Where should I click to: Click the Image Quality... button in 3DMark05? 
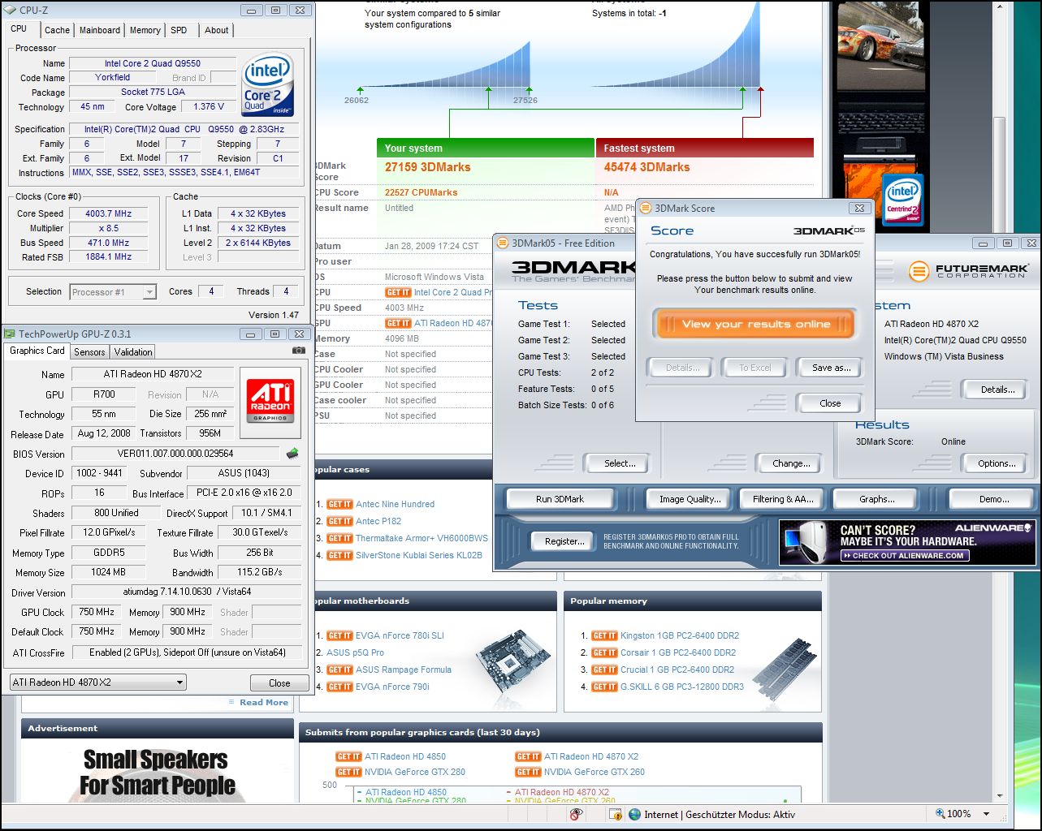point(690,499)
